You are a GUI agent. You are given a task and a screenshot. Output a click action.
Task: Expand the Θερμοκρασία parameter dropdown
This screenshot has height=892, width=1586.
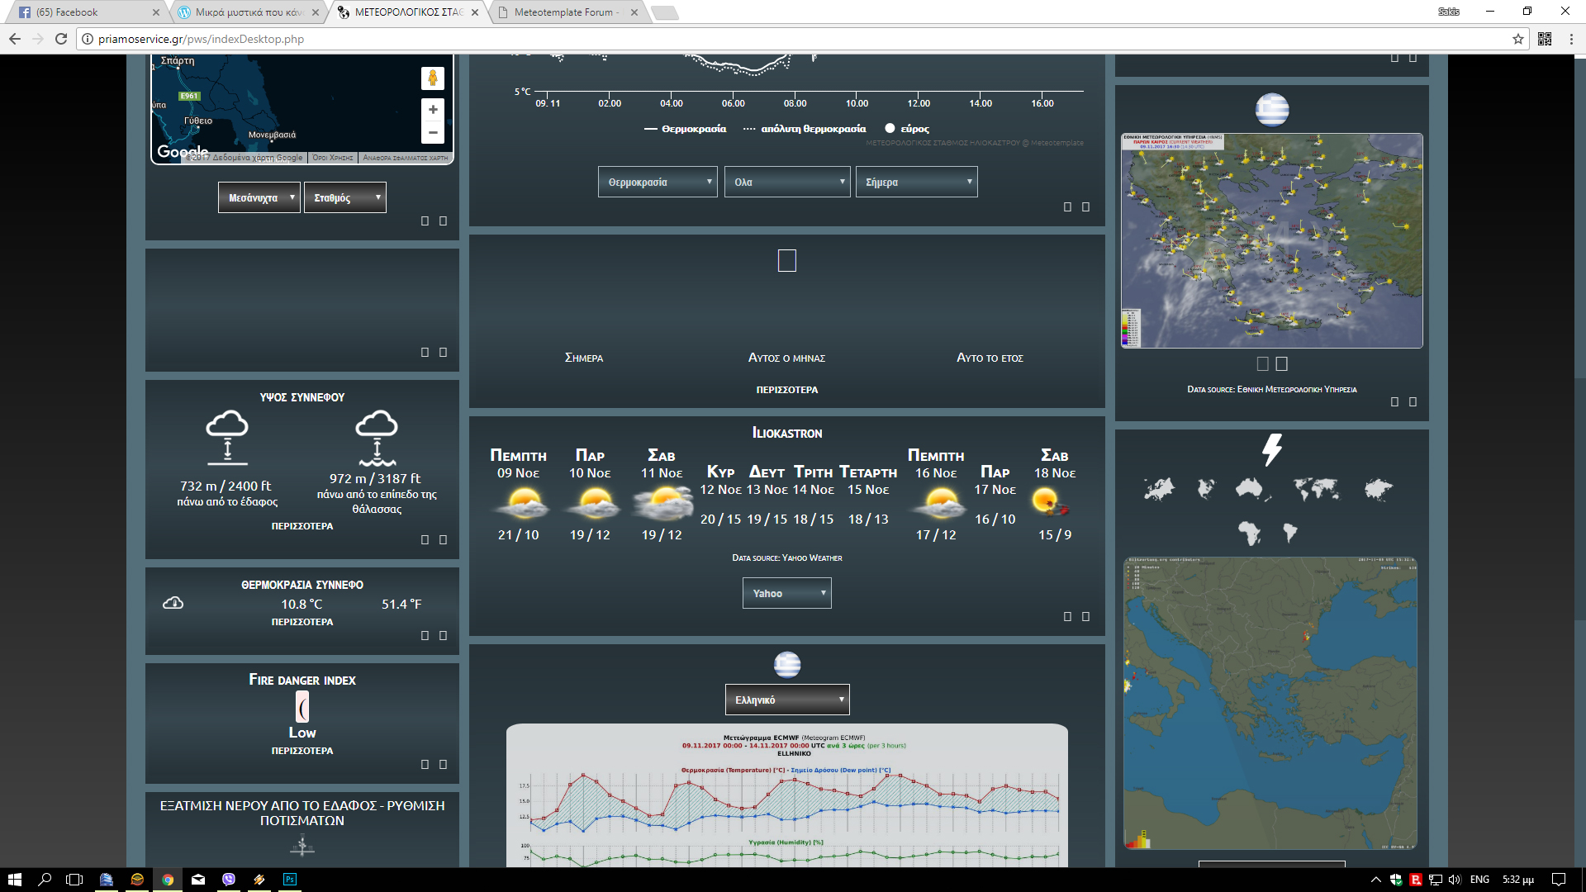658,182
